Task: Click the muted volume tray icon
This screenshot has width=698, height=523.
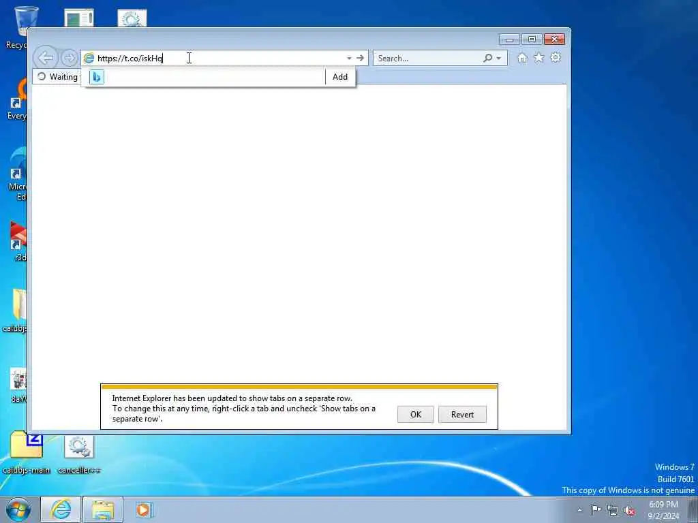Action: (629, 511)
